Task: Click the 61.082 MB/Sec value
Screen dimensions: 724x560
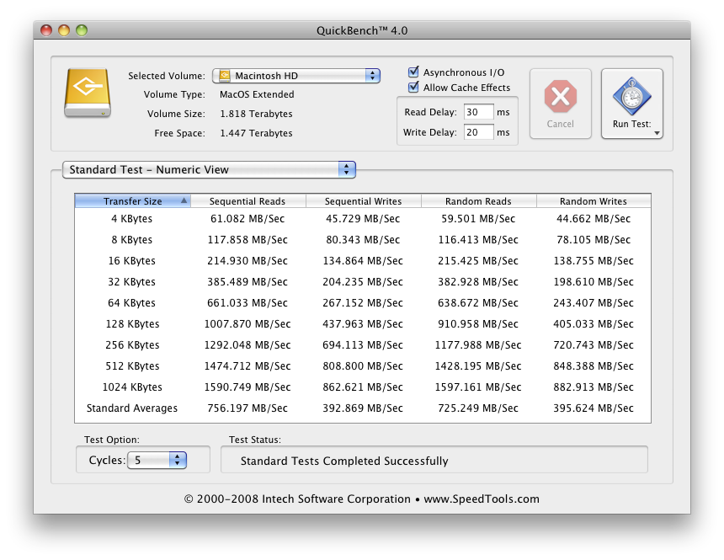Action: 248,219
